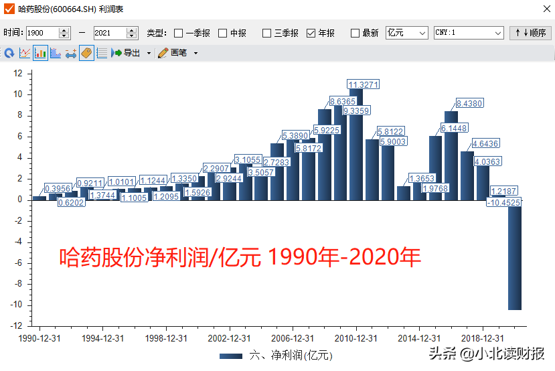Click the data label 2.2907
Viewport: 555px width, 371px height.
(x=216, y=169)
